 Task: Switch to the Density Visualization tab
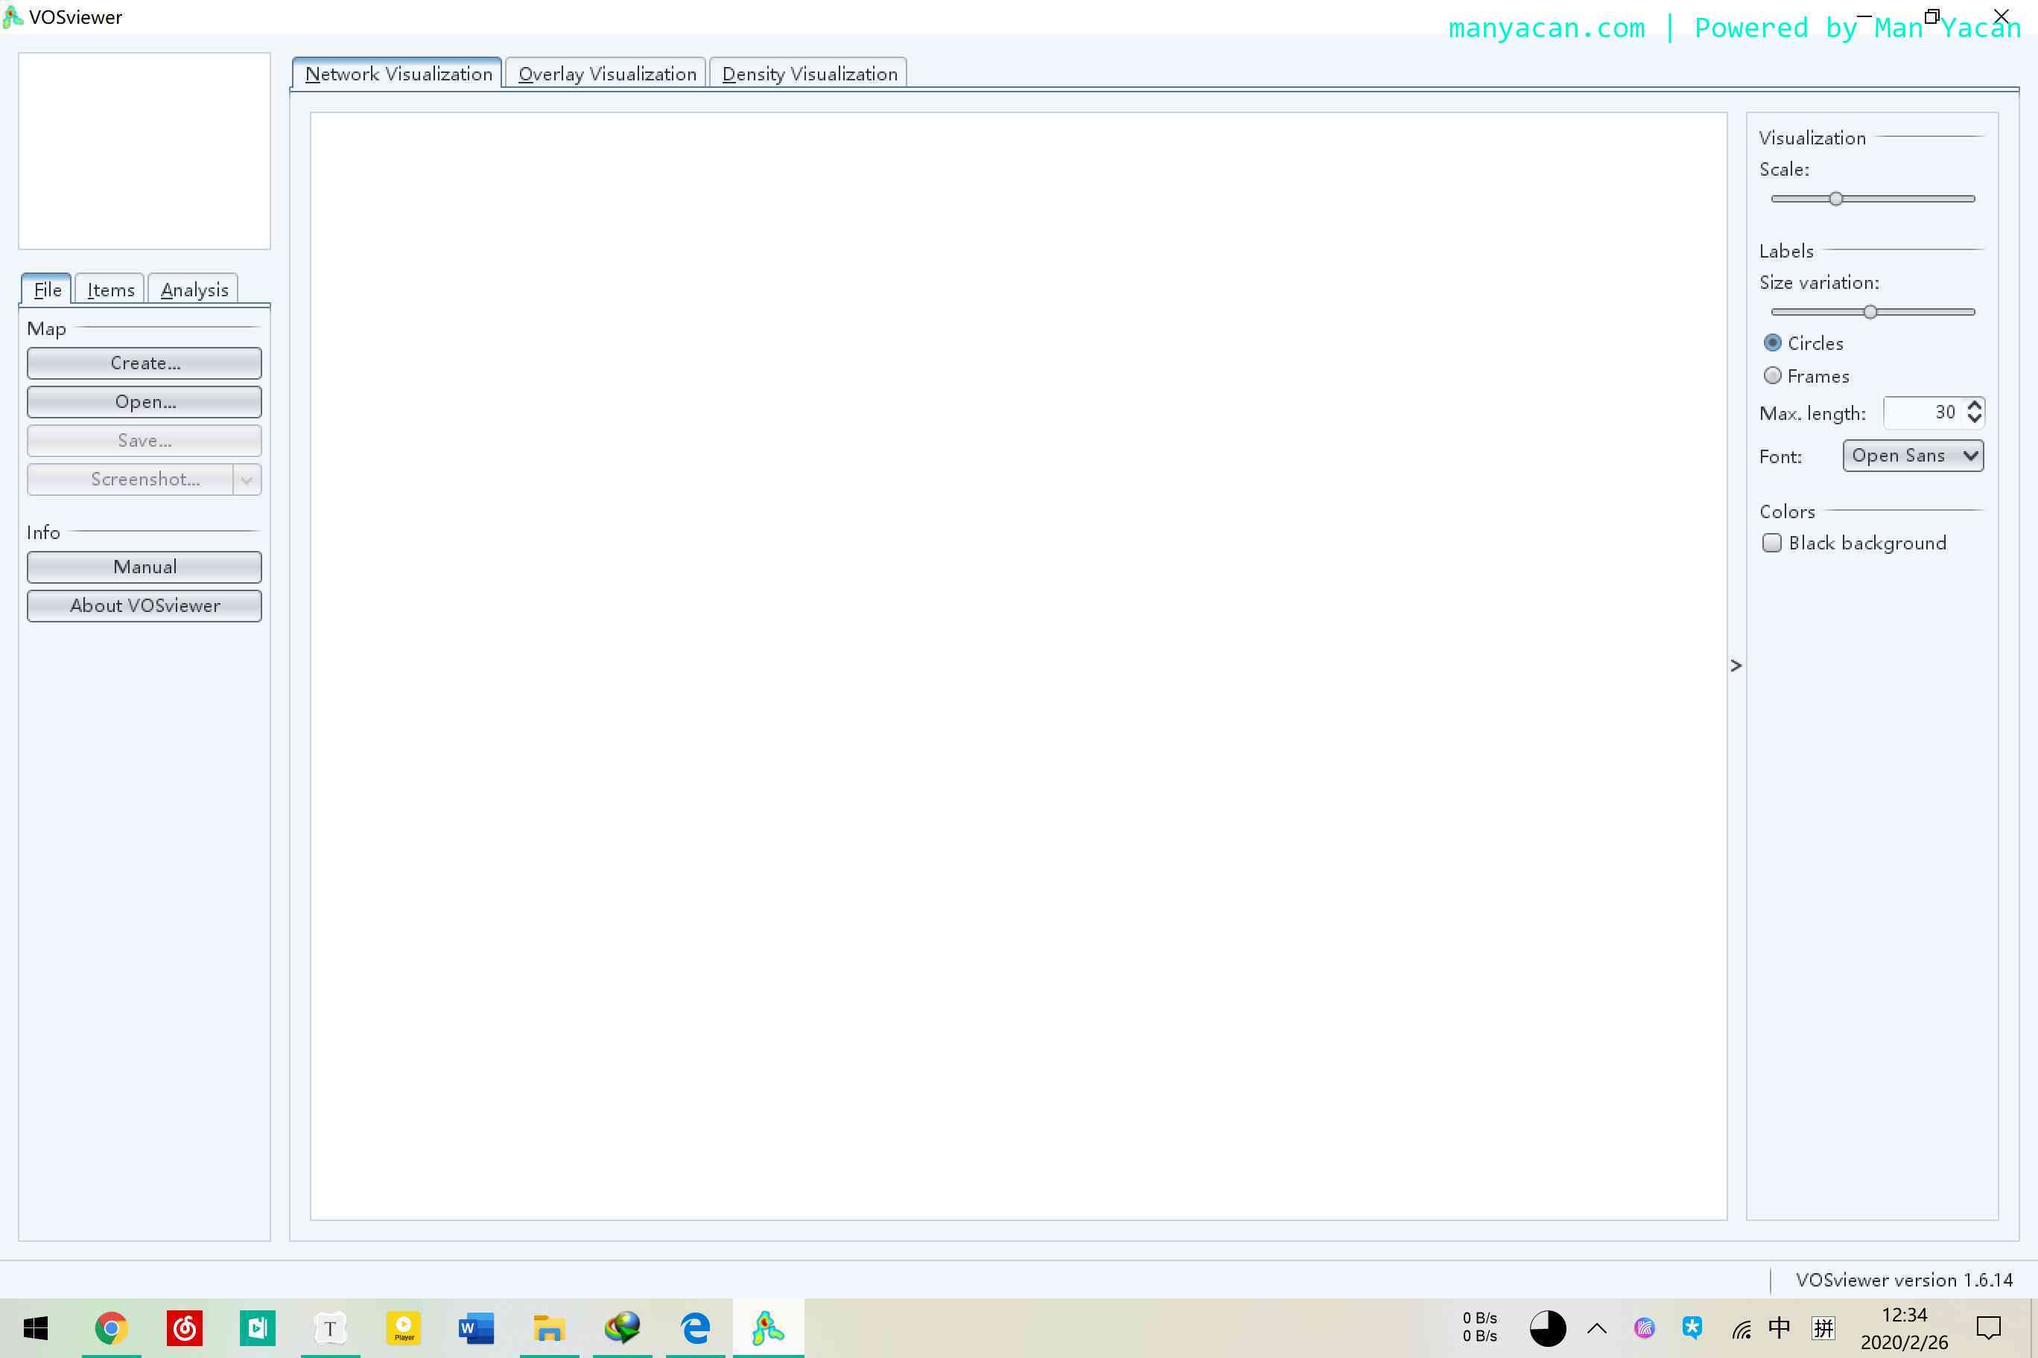pyautogui.click(x=808, y=74)
